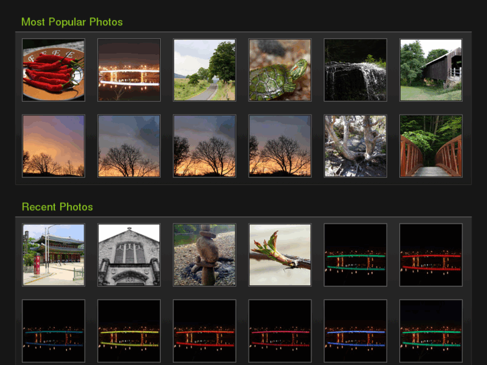View the budding twig photo
Viewport: 487px width, 365px height.
280,254
